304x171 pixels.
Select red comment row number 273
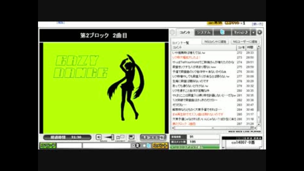214,58
